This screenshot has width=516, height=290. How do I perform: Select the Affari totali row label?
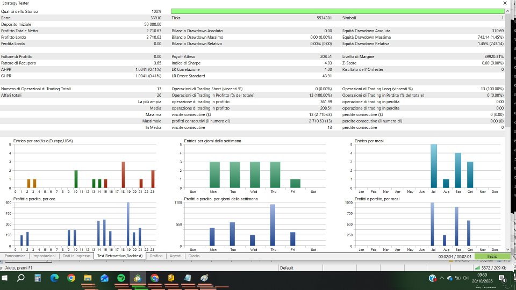coord(11,95)
